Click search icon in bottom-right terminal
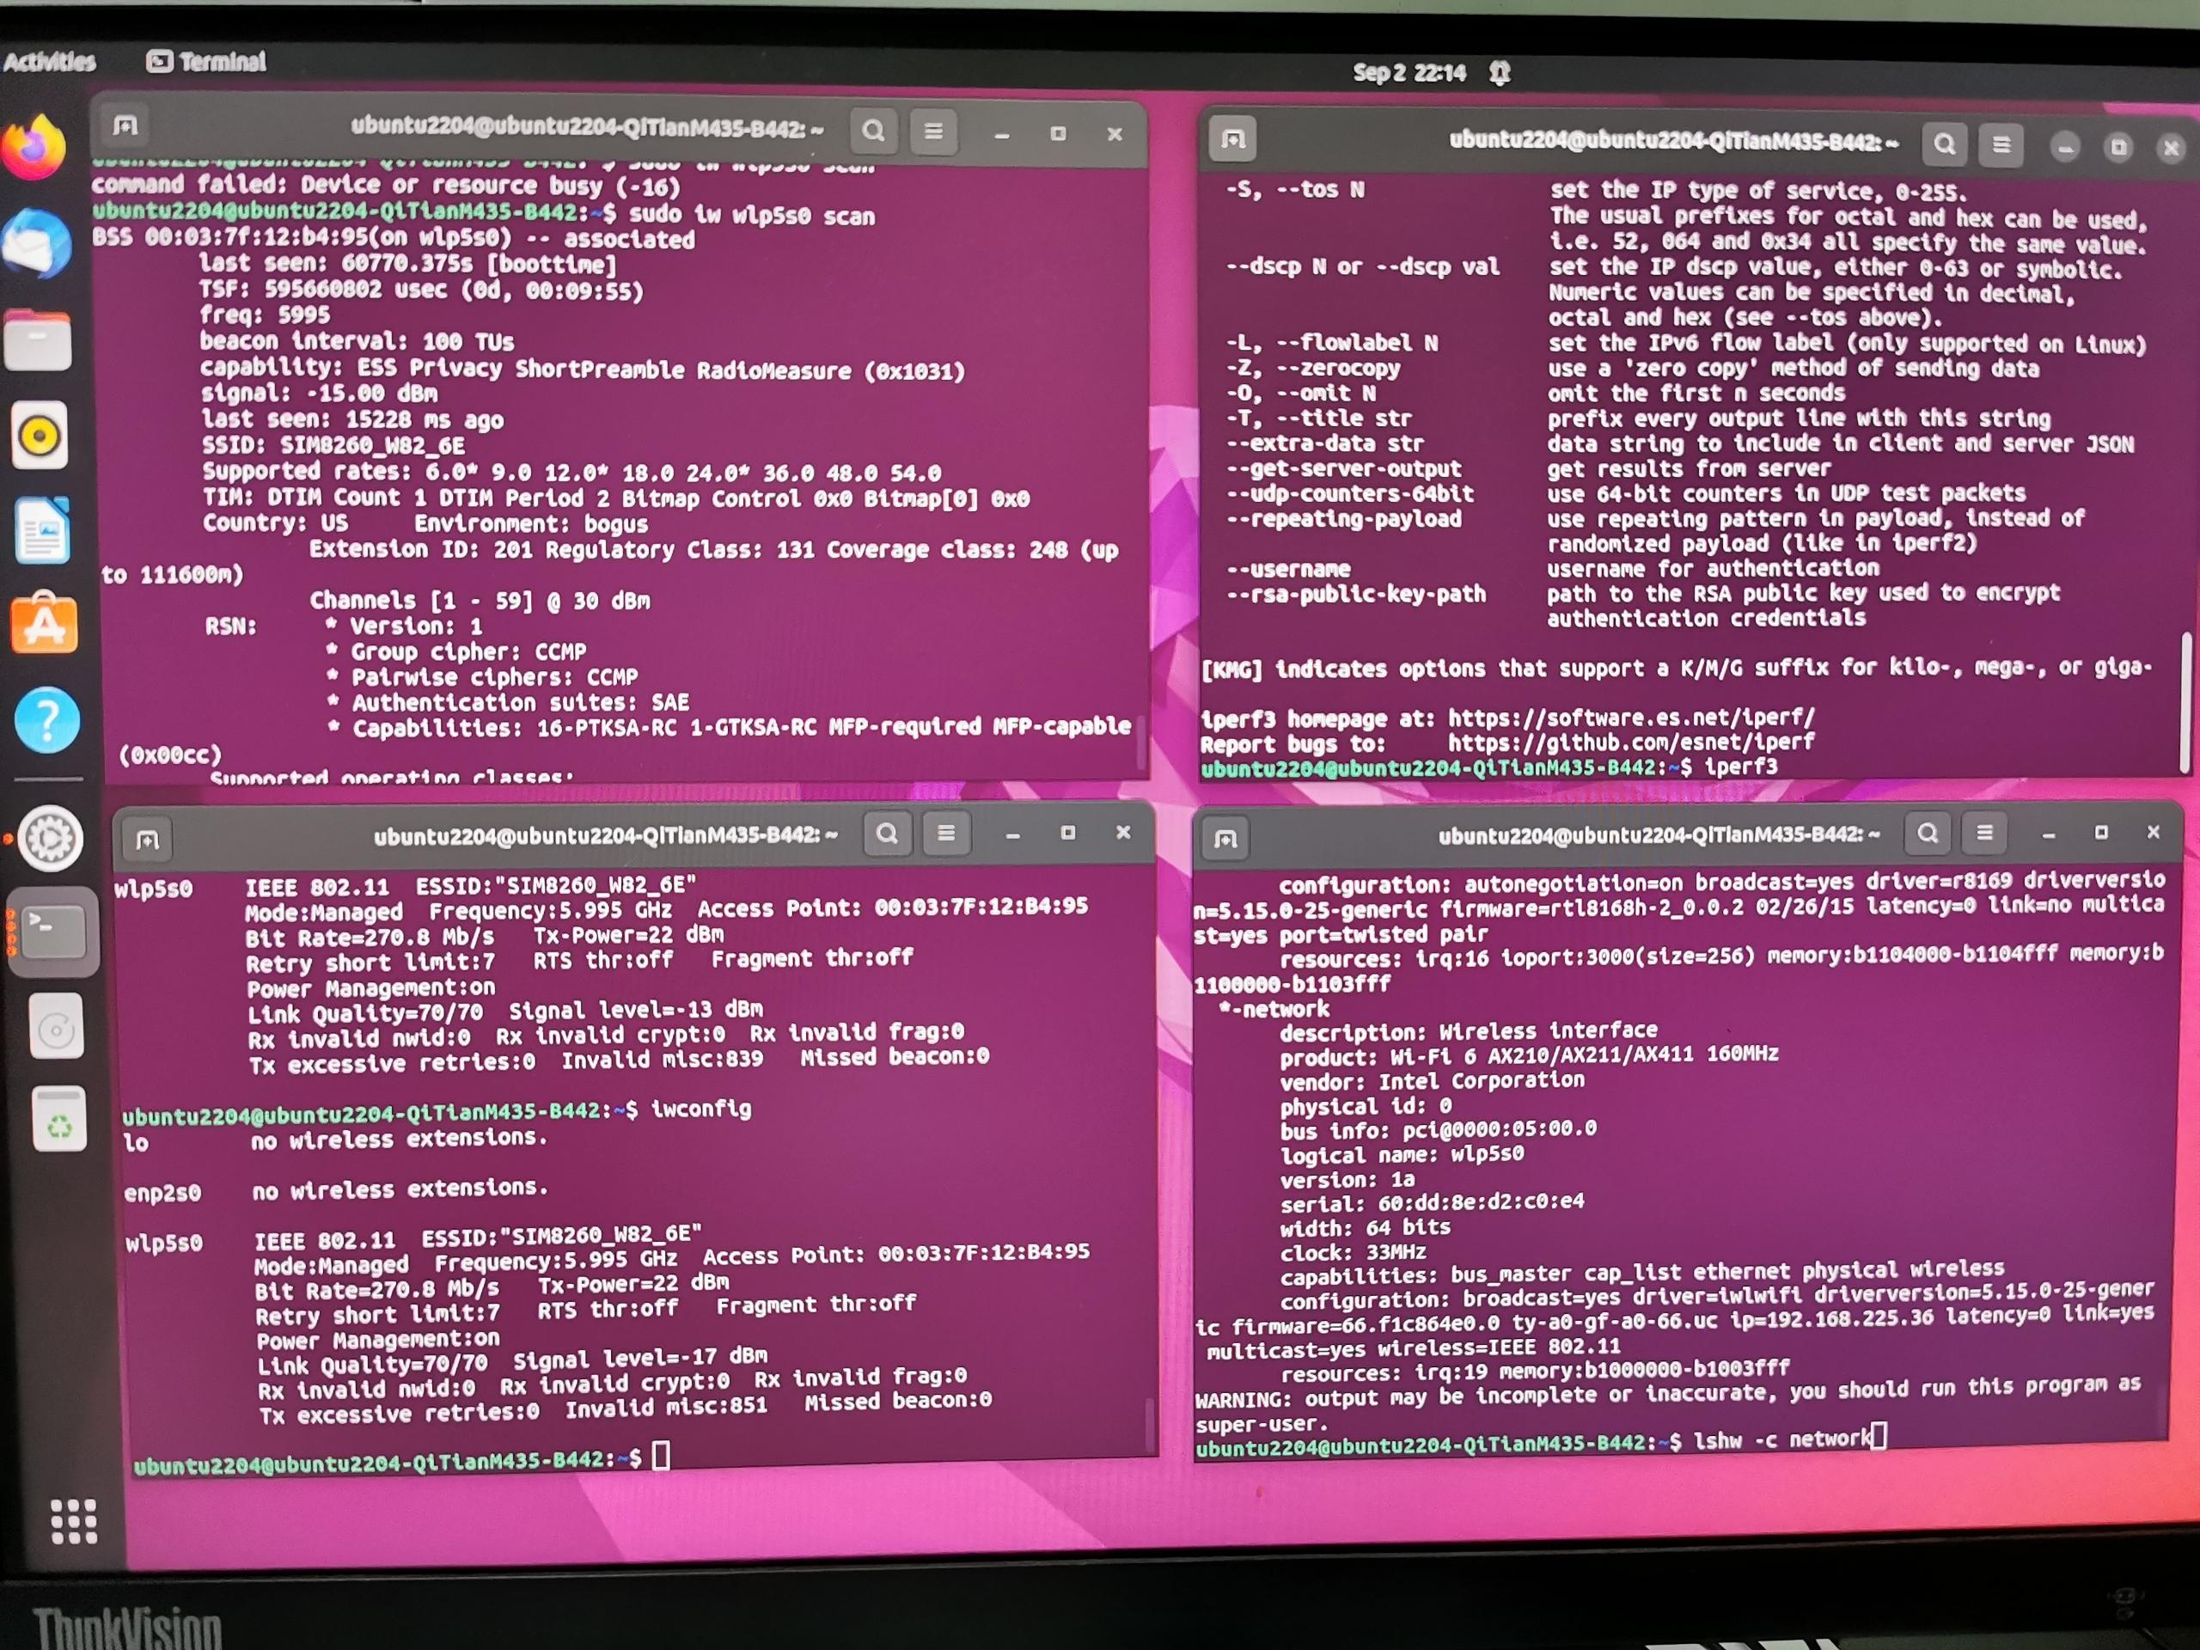2200x1650 pixels. (1928, 834)
